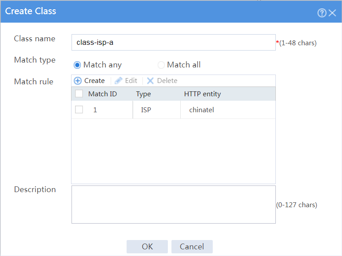This screenshot has height=256, width=342.
Task: Click the HTTP entity column header
Action: 203,94
